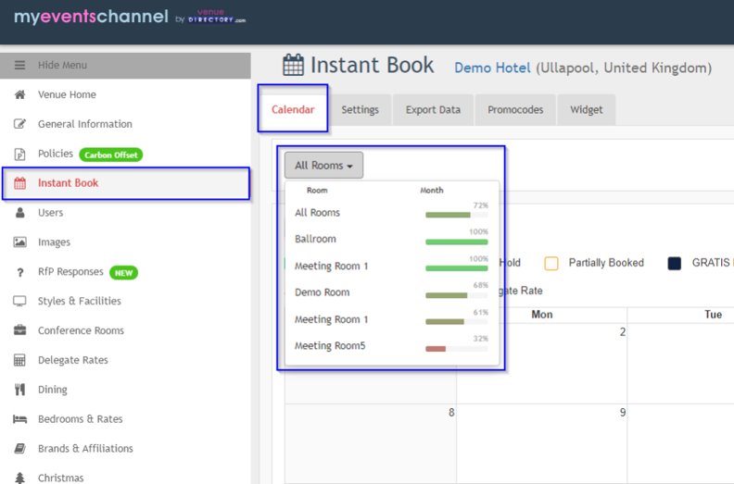Select Meeting Room 1 with 100% occupancy
734x484 pixels.
(332, 267)
